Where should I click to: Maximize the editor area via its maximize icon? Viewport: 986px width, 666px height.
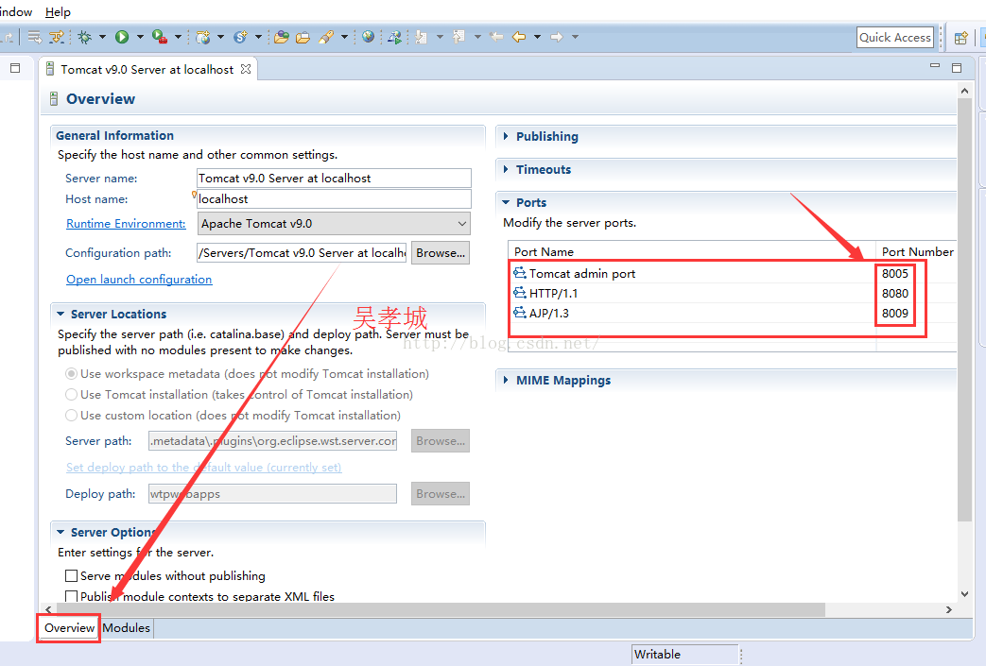(x=957, y=68)
